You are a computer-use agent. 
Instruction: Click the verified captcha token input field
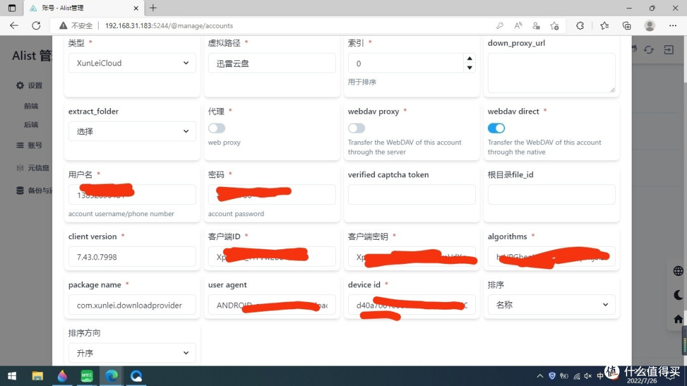coord(412,194)
